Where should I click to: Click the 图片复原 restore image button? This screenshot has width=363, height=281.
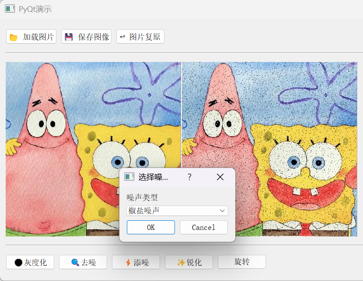[x=140, y=37]
